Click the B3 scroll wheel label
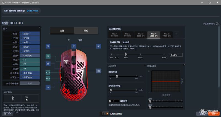Image resolution: width=221 pixels, height=117 pixels. point(74,46)
